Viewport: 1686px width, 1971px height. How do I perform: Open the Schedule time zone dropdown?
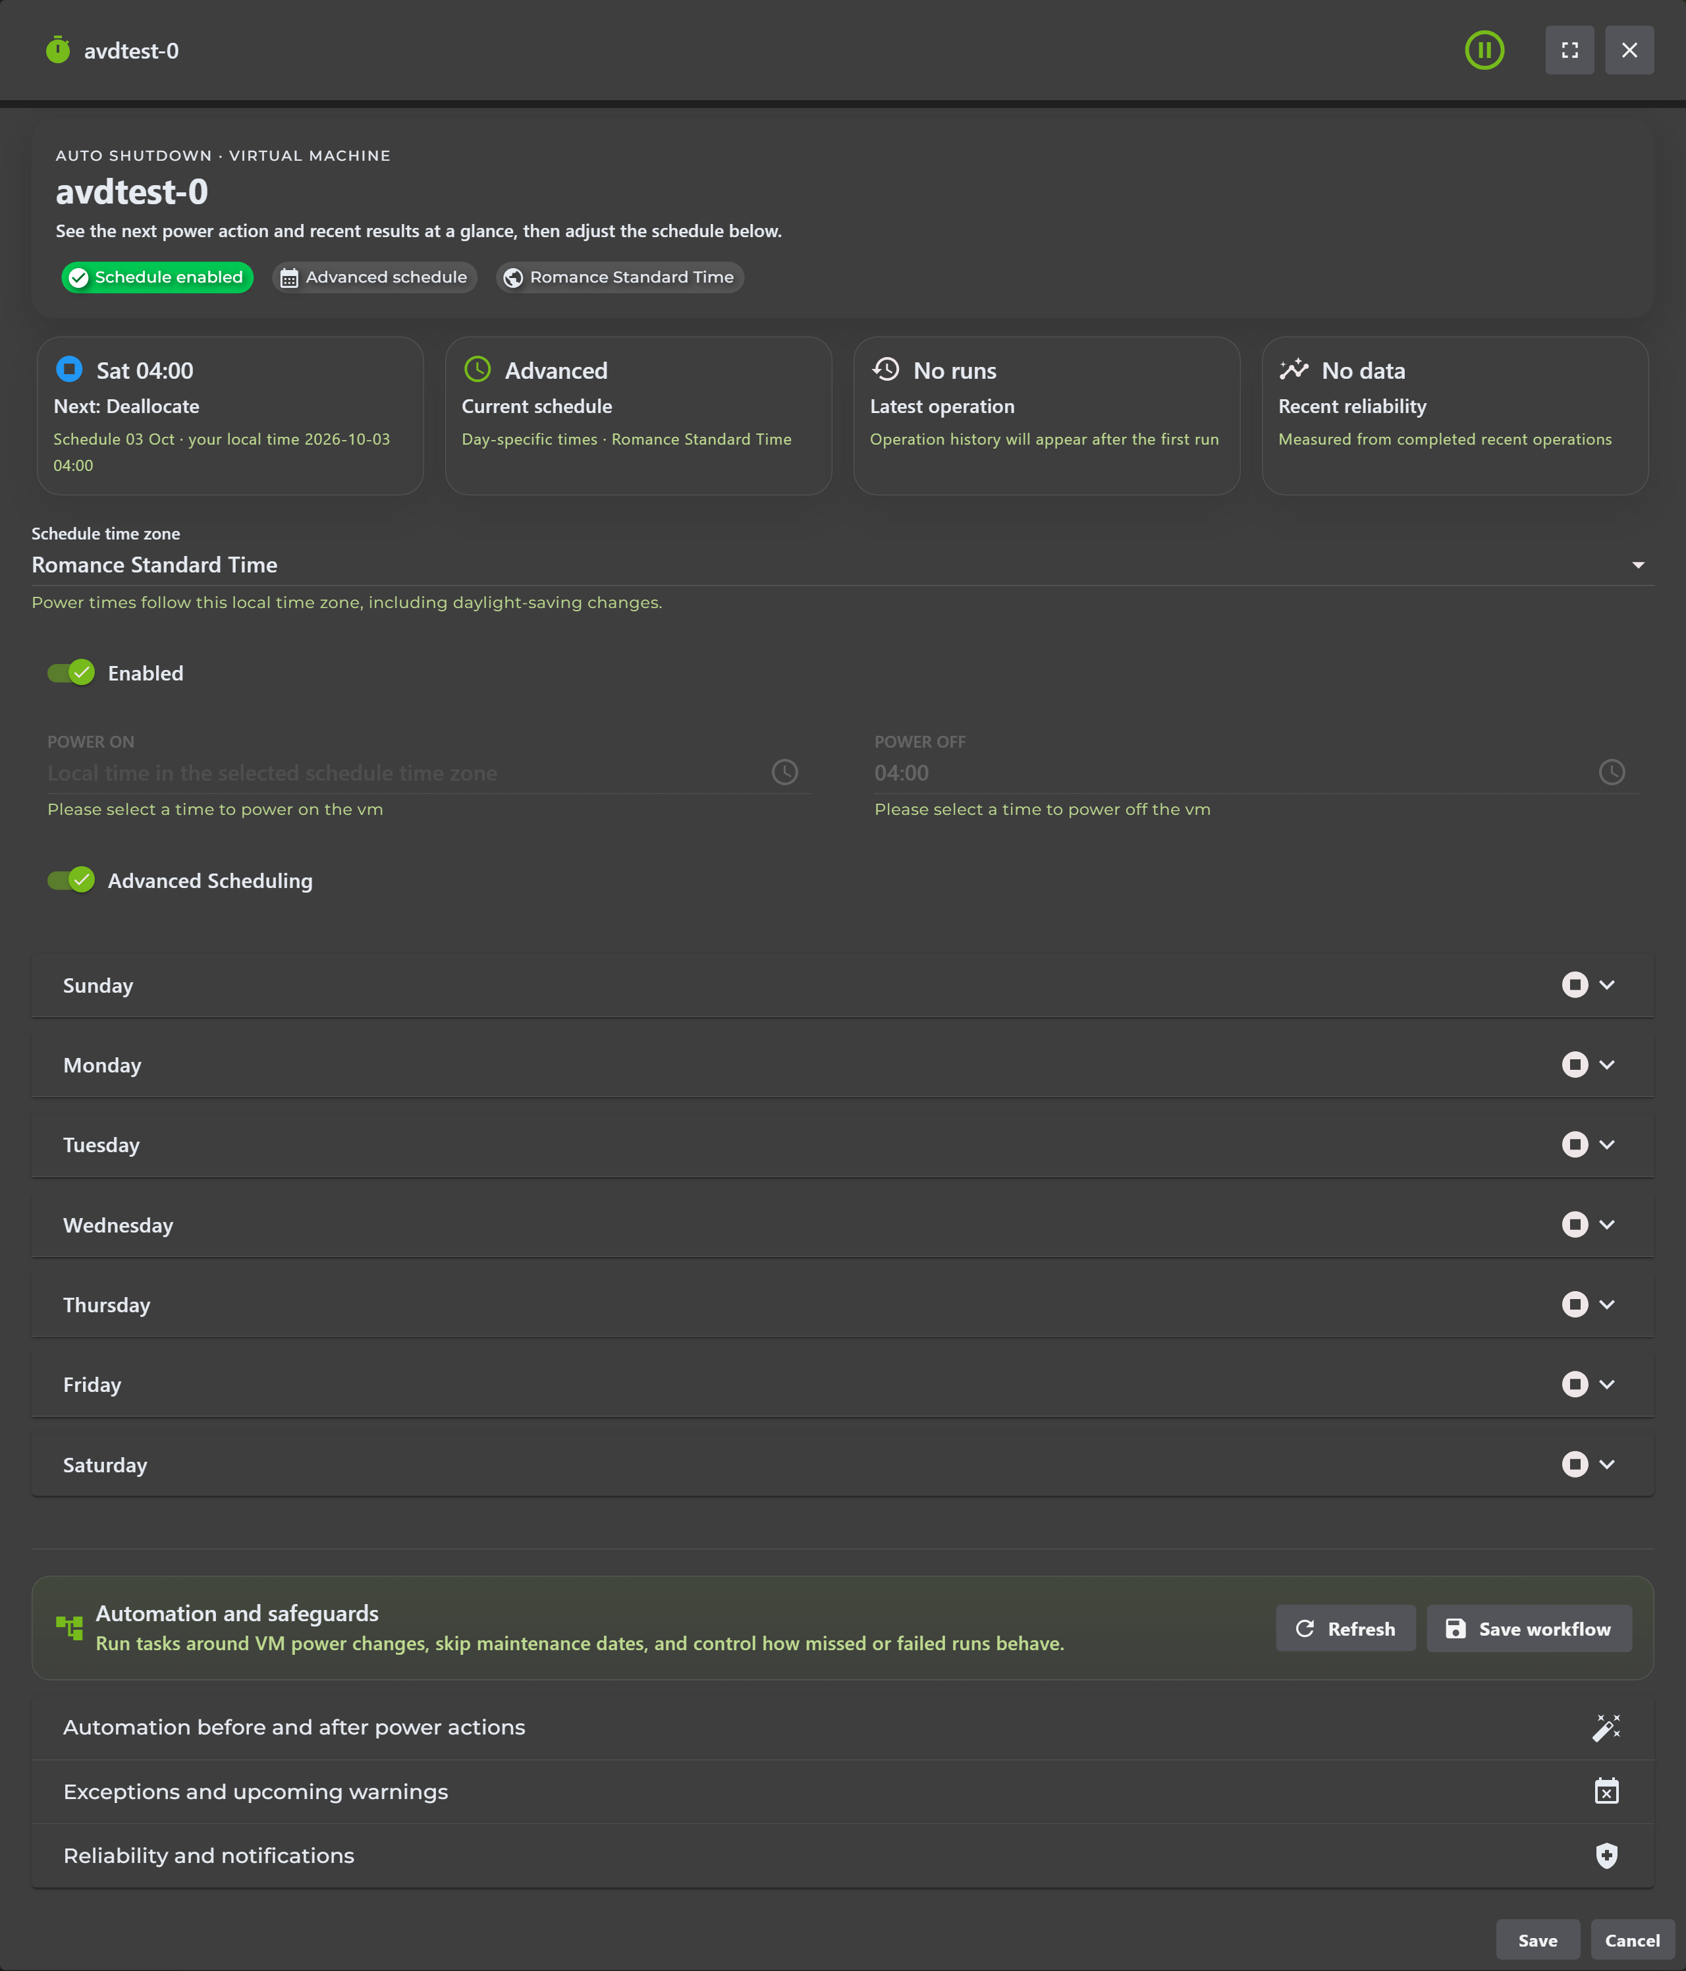point(842,565)
